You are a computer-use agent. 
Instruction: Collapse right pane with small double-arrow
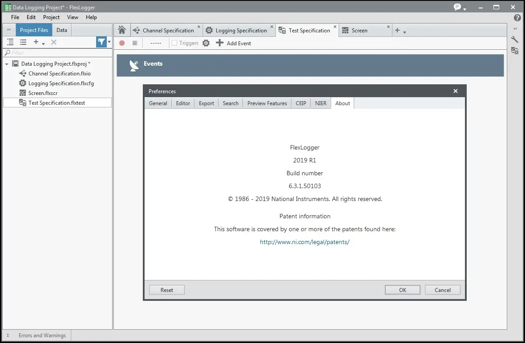(x=515, y=29)
